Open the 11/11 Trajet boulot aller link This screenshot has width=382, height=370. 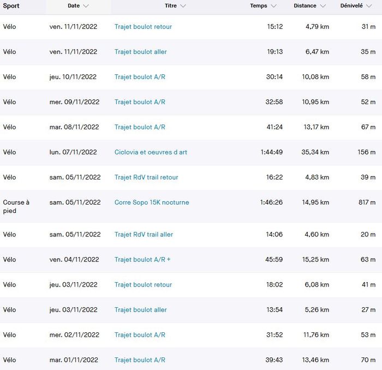tap(141, 52)
